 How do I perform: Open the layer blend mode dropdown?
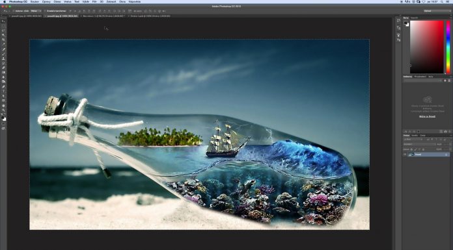point(420,144)
